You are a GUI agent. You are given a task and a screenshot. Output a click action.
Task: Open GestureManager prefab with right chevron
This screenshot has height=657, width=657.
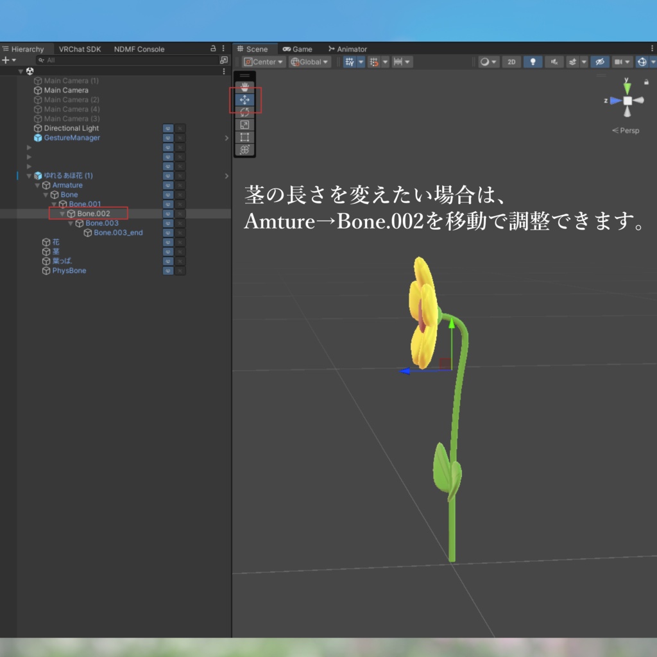(226, 138)
